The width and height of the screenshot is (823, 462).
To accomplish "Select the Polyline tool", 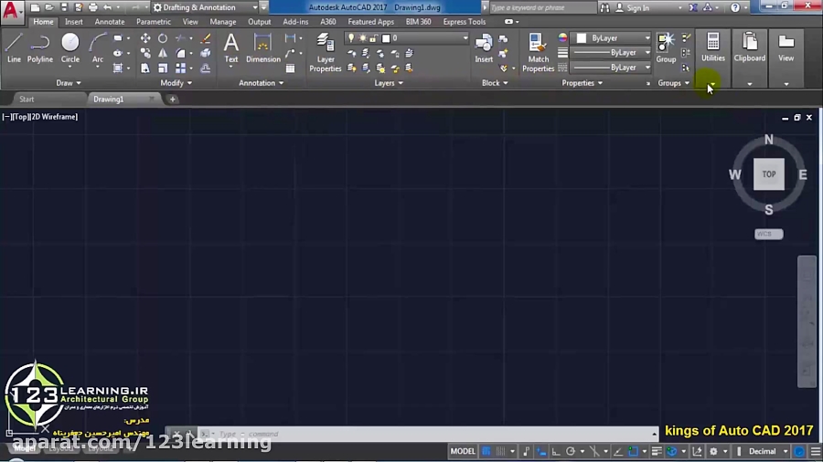I will pos(40,48).
